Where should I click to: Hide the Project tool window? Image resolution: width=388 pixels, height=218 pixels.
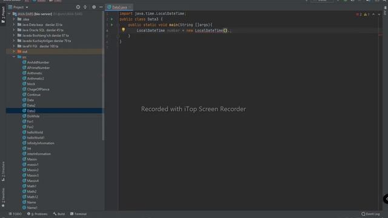click(x=101, y=7)
